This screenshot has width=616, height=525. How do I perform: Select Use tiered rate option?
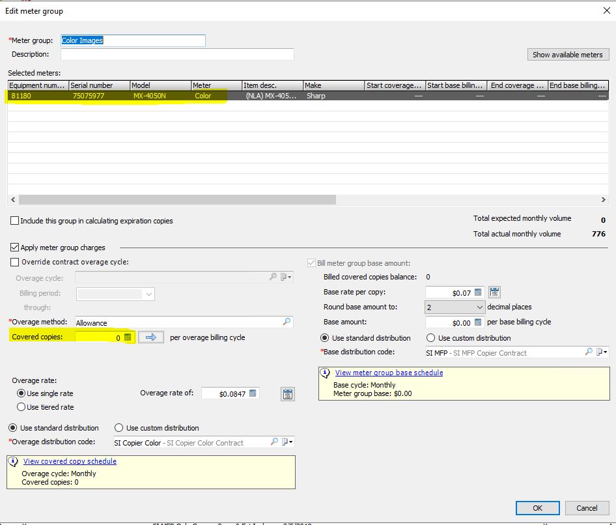click(x=21, y=406)
